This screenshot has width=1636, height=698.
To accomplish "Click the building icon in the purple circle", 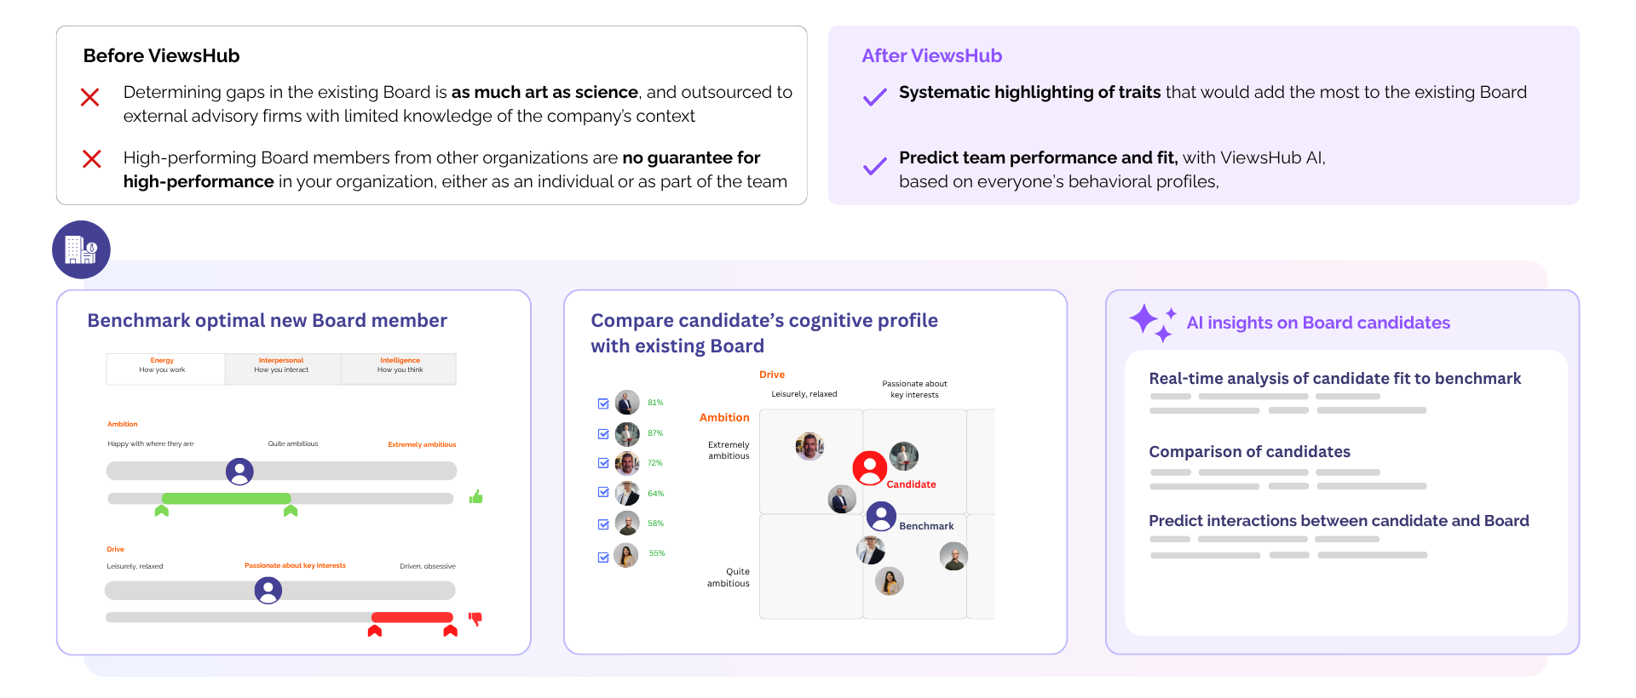I will (81, 249).
